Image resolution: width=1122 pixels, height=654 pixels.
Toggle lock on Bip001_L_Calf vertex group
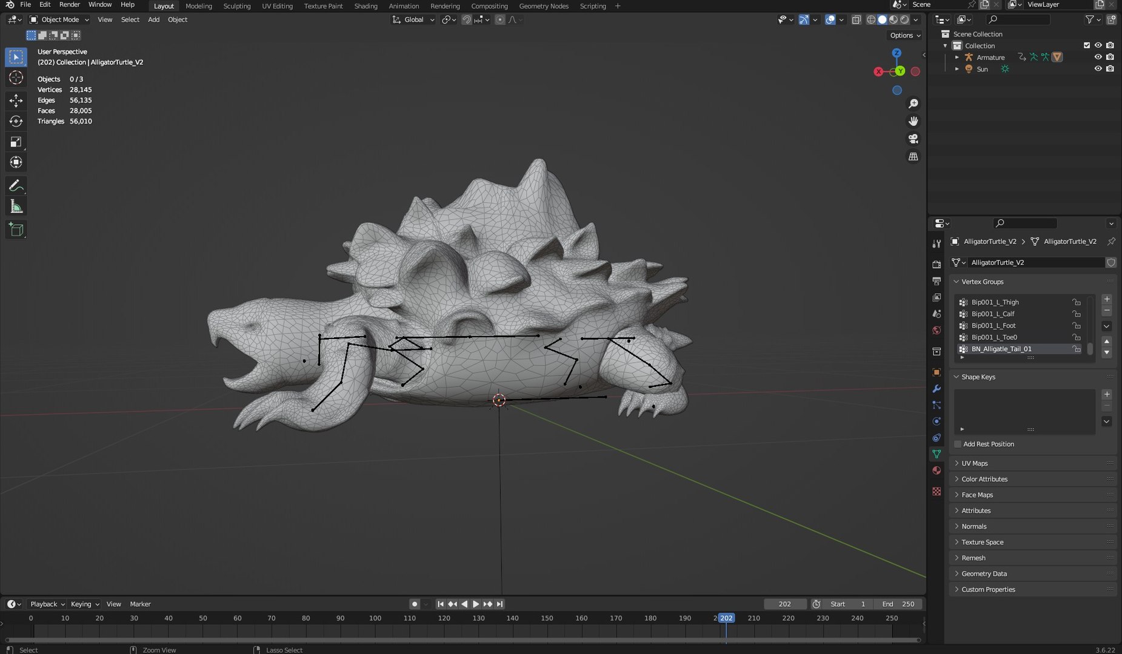click(x=1077, y=314)
